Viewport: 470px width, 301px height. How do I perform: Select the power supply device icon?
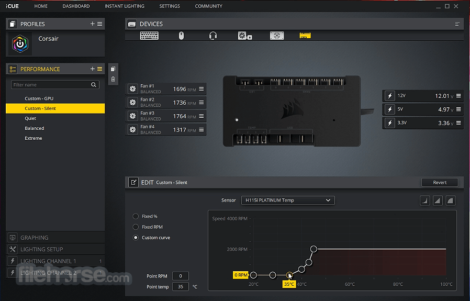tap(277, 36)
